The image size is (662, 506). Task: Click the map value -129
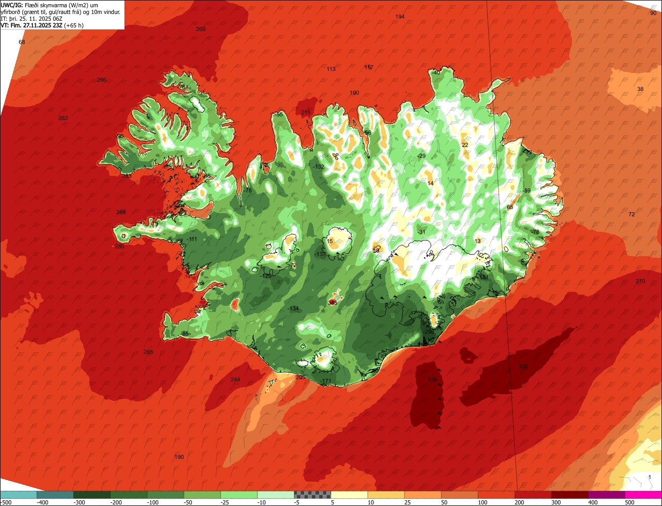(265, 276)
